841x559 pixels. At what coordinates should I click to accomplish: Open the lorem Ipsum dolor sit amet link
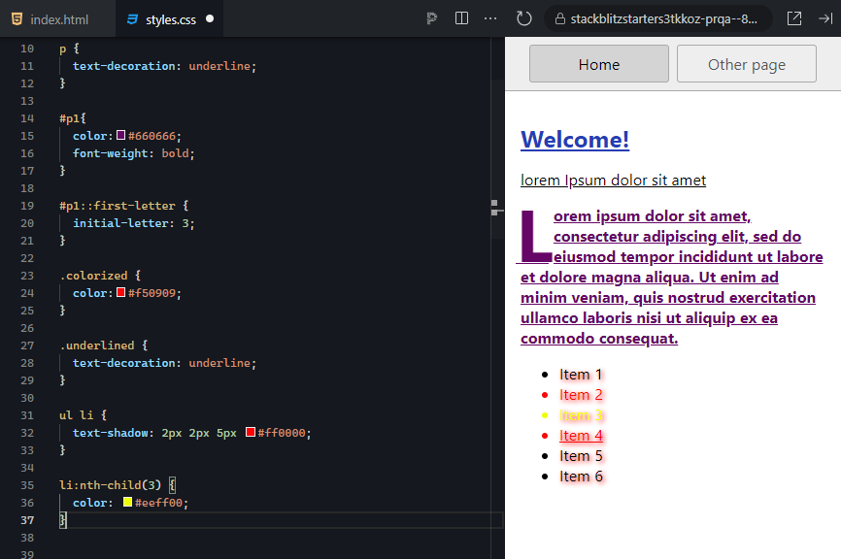pos(613,180)
